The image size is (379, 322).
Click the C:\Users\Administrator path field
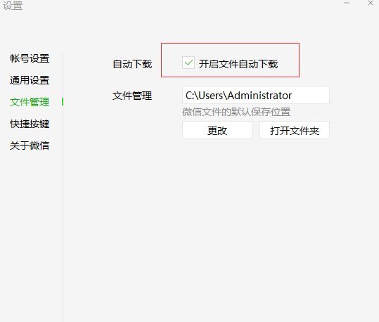point(256,95)
